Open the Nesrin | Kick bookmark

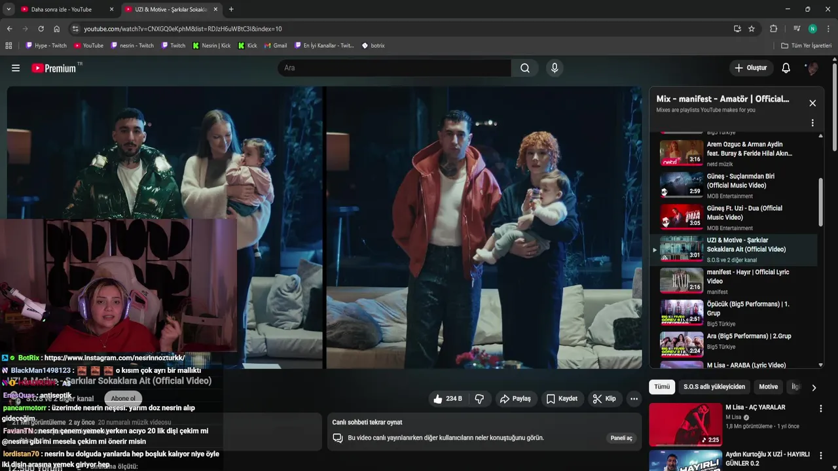(211, 46)
